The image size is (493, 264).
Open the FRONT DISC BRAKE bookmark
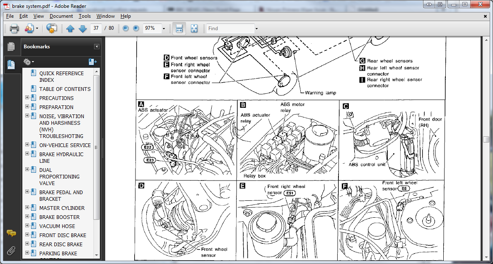63,235
